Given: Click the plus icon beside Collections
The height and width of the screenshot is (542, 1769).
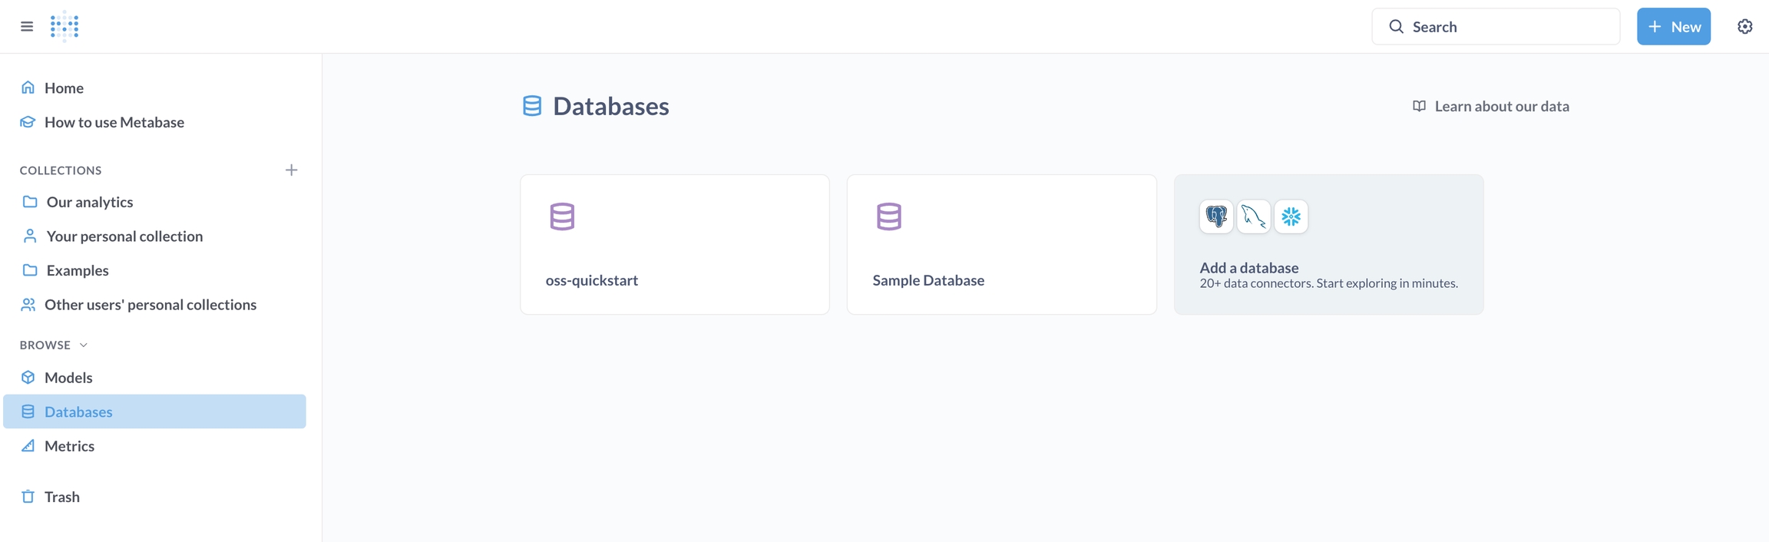Looking at the screenshot, I should click(291, 170).
